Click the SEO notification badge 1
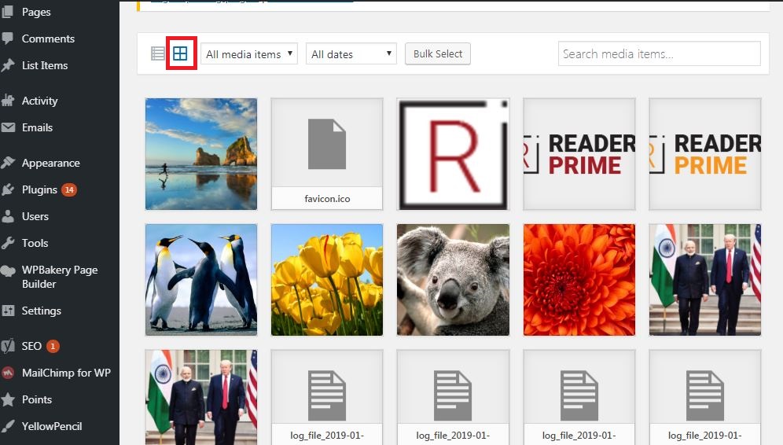Image resolution: width=783 pixels, height=445 pixels. [x=53, y=346]
